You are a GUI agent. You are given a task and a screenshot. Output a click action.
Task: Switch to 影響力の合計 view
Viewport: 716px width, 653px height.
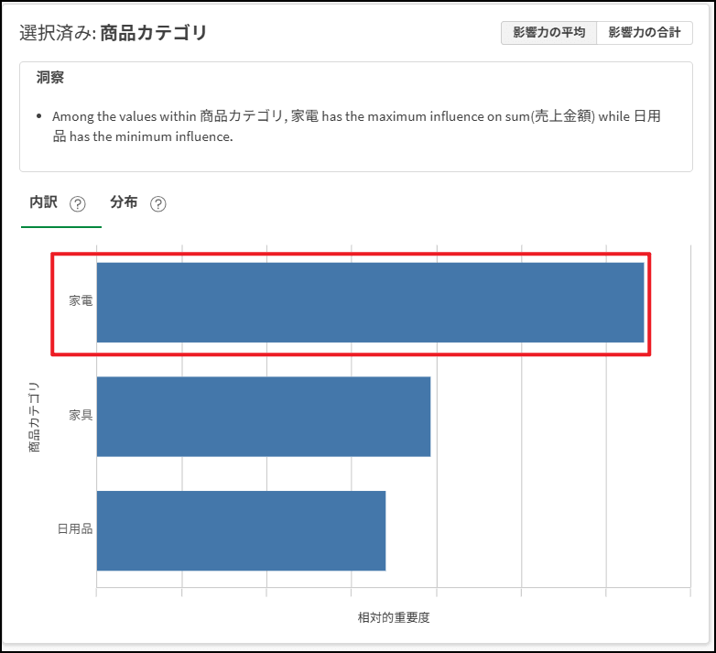click(644, 33)
